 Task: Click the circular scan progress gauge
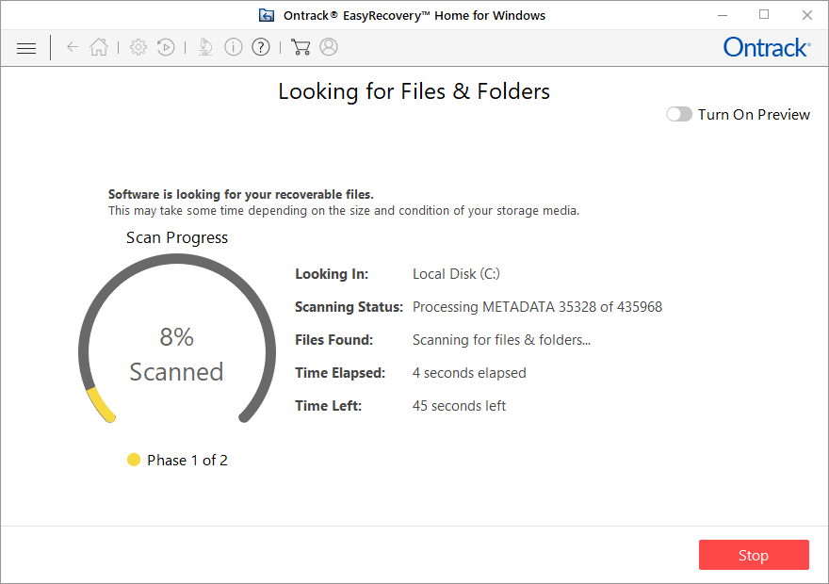(x=177, y=339)
